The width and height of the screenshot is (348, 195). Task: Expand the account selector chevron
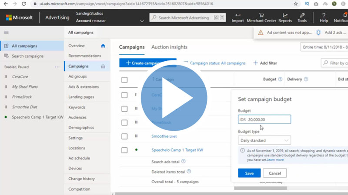click(142, 21)
